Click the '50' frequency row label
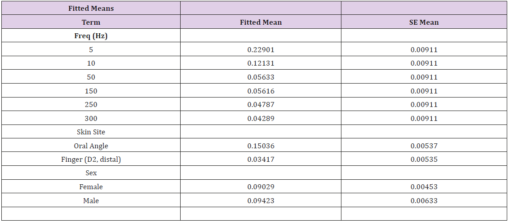This screenshot has height=222, width=509. point(91,77)
